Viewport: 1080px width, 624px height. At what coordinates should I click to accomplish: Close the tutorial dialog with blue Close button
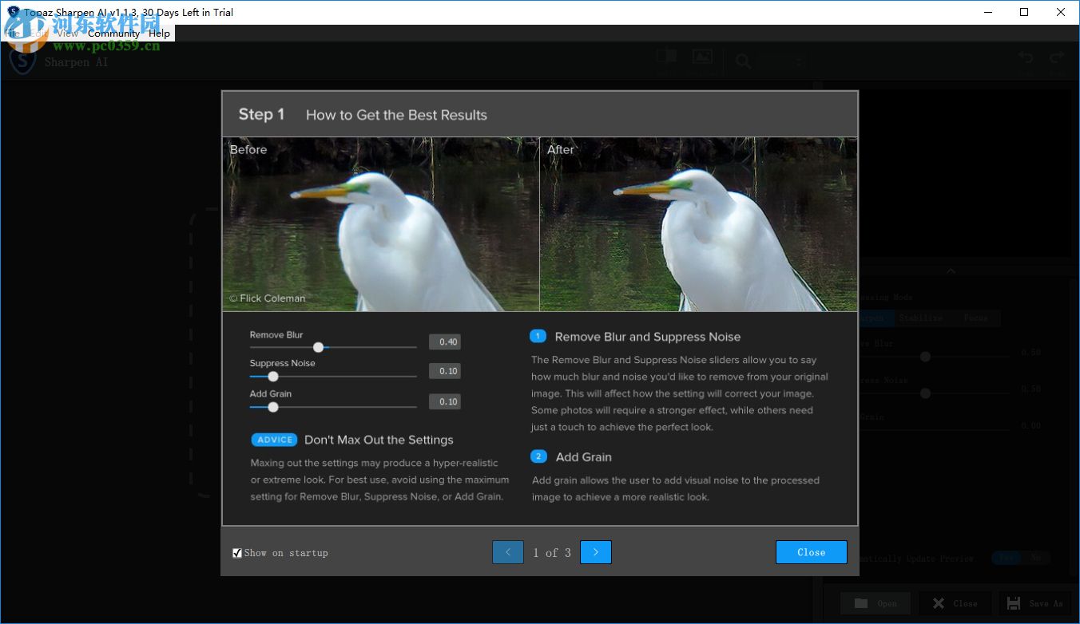click(x=811, y=552)
